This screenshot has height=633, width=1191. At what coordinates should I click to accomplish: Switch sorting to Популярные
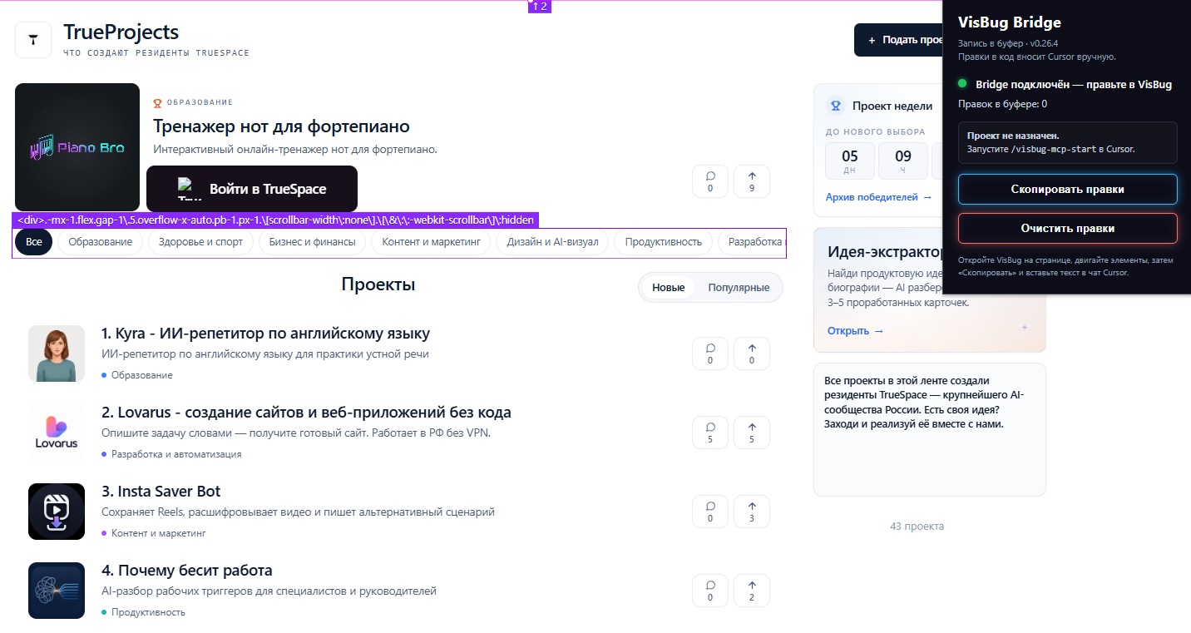coord(739,288)
